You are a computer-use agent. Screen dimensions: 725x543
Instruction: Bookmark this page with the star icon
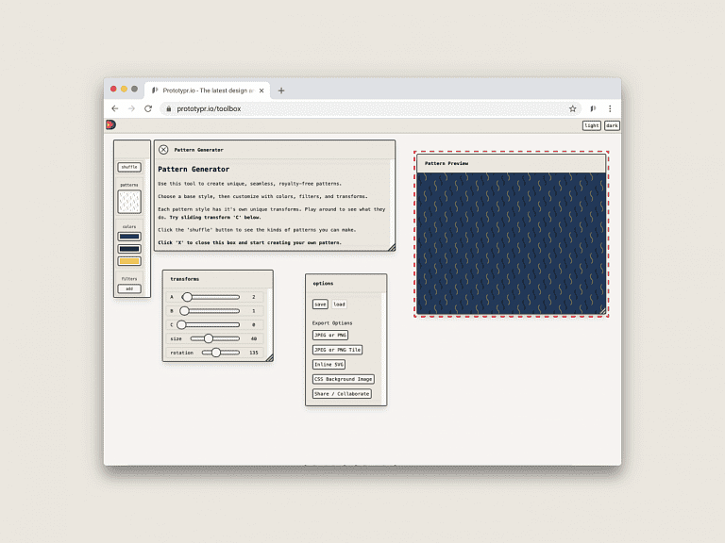(572, 108)
